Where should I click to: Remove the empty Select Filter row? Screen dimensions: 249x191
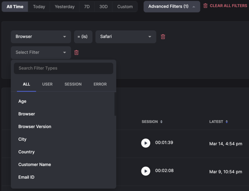tap(76, 53)
